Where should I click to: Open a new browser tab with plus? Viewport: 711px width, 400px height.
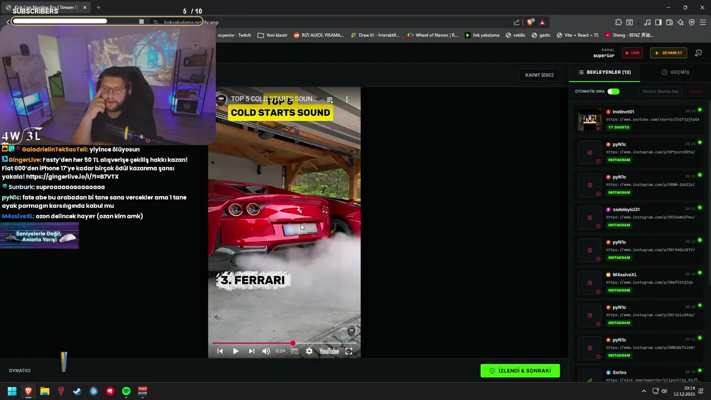98,7
